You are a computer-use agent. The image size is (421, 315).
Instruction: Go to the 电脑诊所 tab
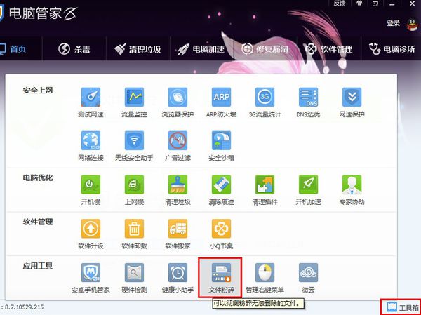[x=392, y=49]
